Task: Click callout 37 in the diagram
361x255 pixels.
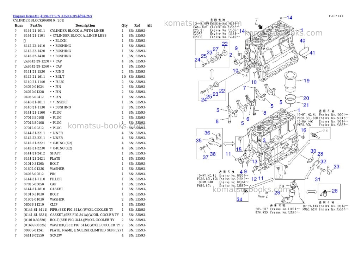Action: coord(206,157)
